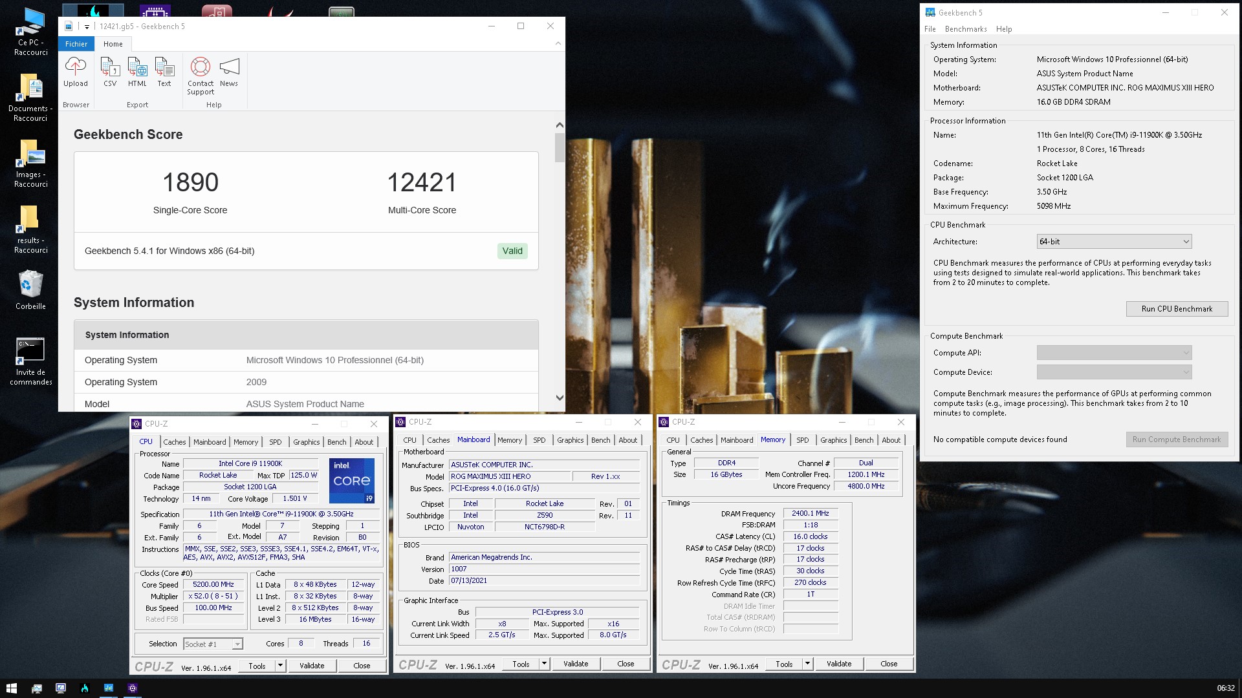Viewport: 1242px width, 698px height.
Task: Click Run CPU Benchmark button
Action: click(x=1177, y=309)
